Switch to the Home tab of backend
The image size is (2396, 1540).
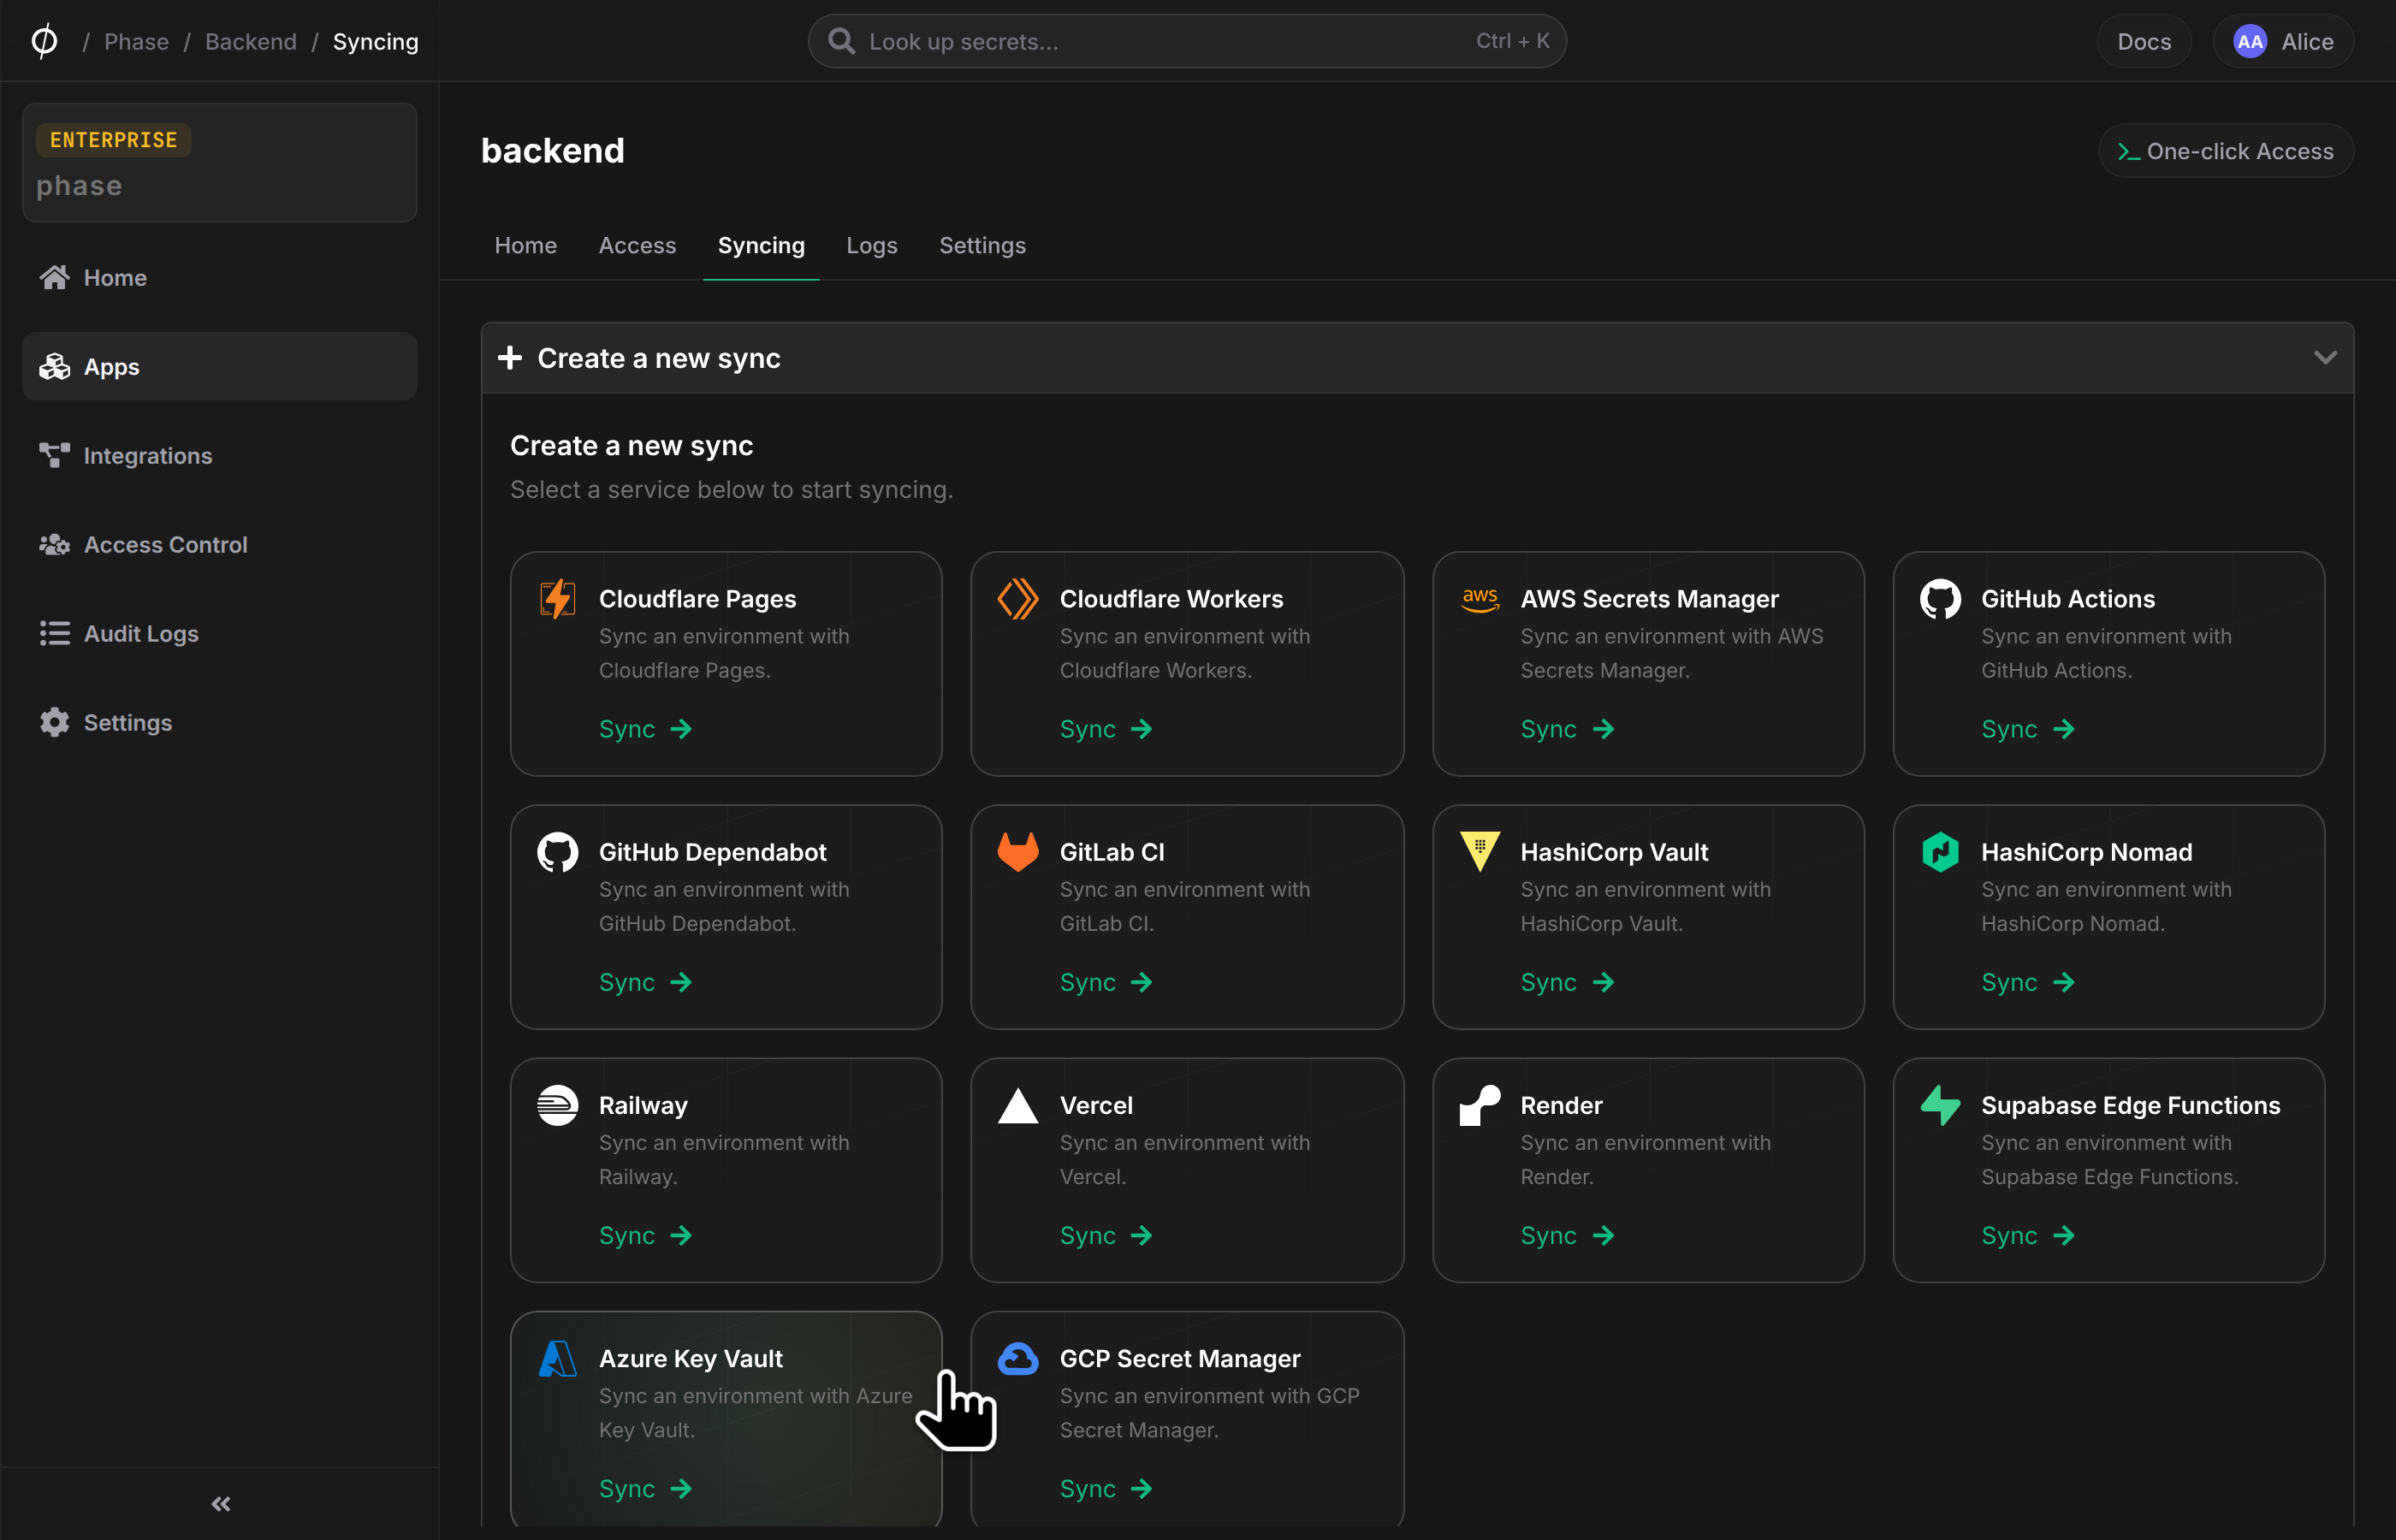(526, 245)
